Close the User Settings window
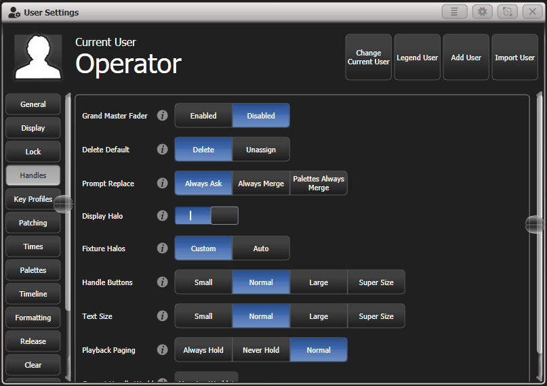 tap(532, 12)
